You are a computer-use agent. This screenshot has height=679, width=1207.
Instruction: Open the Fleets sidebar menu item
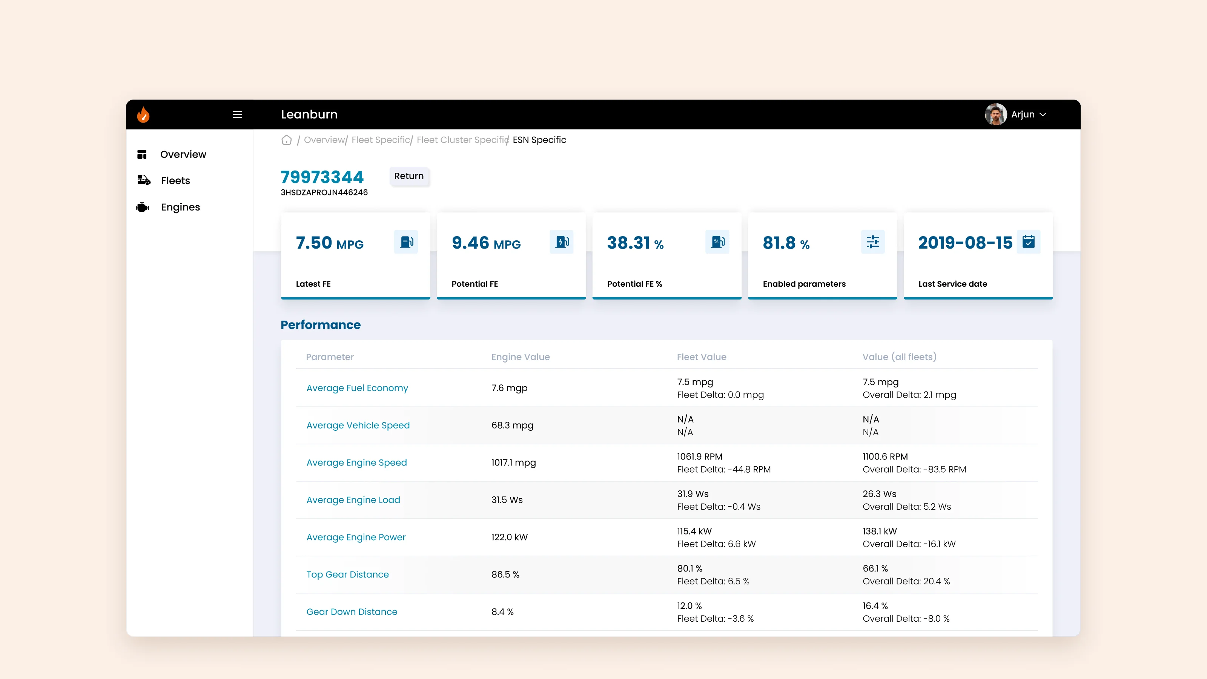coord(175,180)
